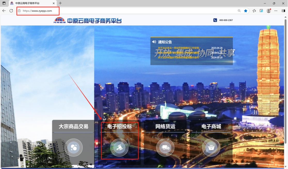Reload the page with refresh icon
The height and width of the screenshot is (169, 288).
coord(11,11)
